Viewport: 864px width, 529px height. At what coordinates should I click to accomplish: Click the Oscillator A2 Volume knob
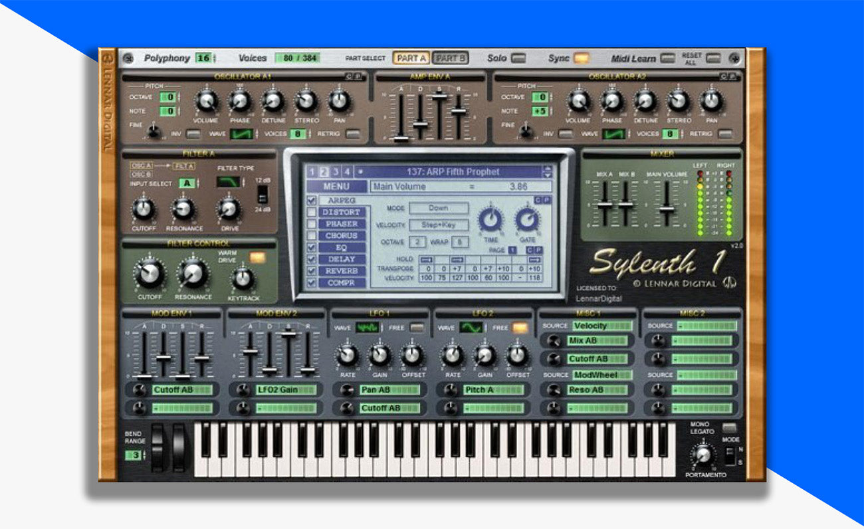click(x=578, y=101)
